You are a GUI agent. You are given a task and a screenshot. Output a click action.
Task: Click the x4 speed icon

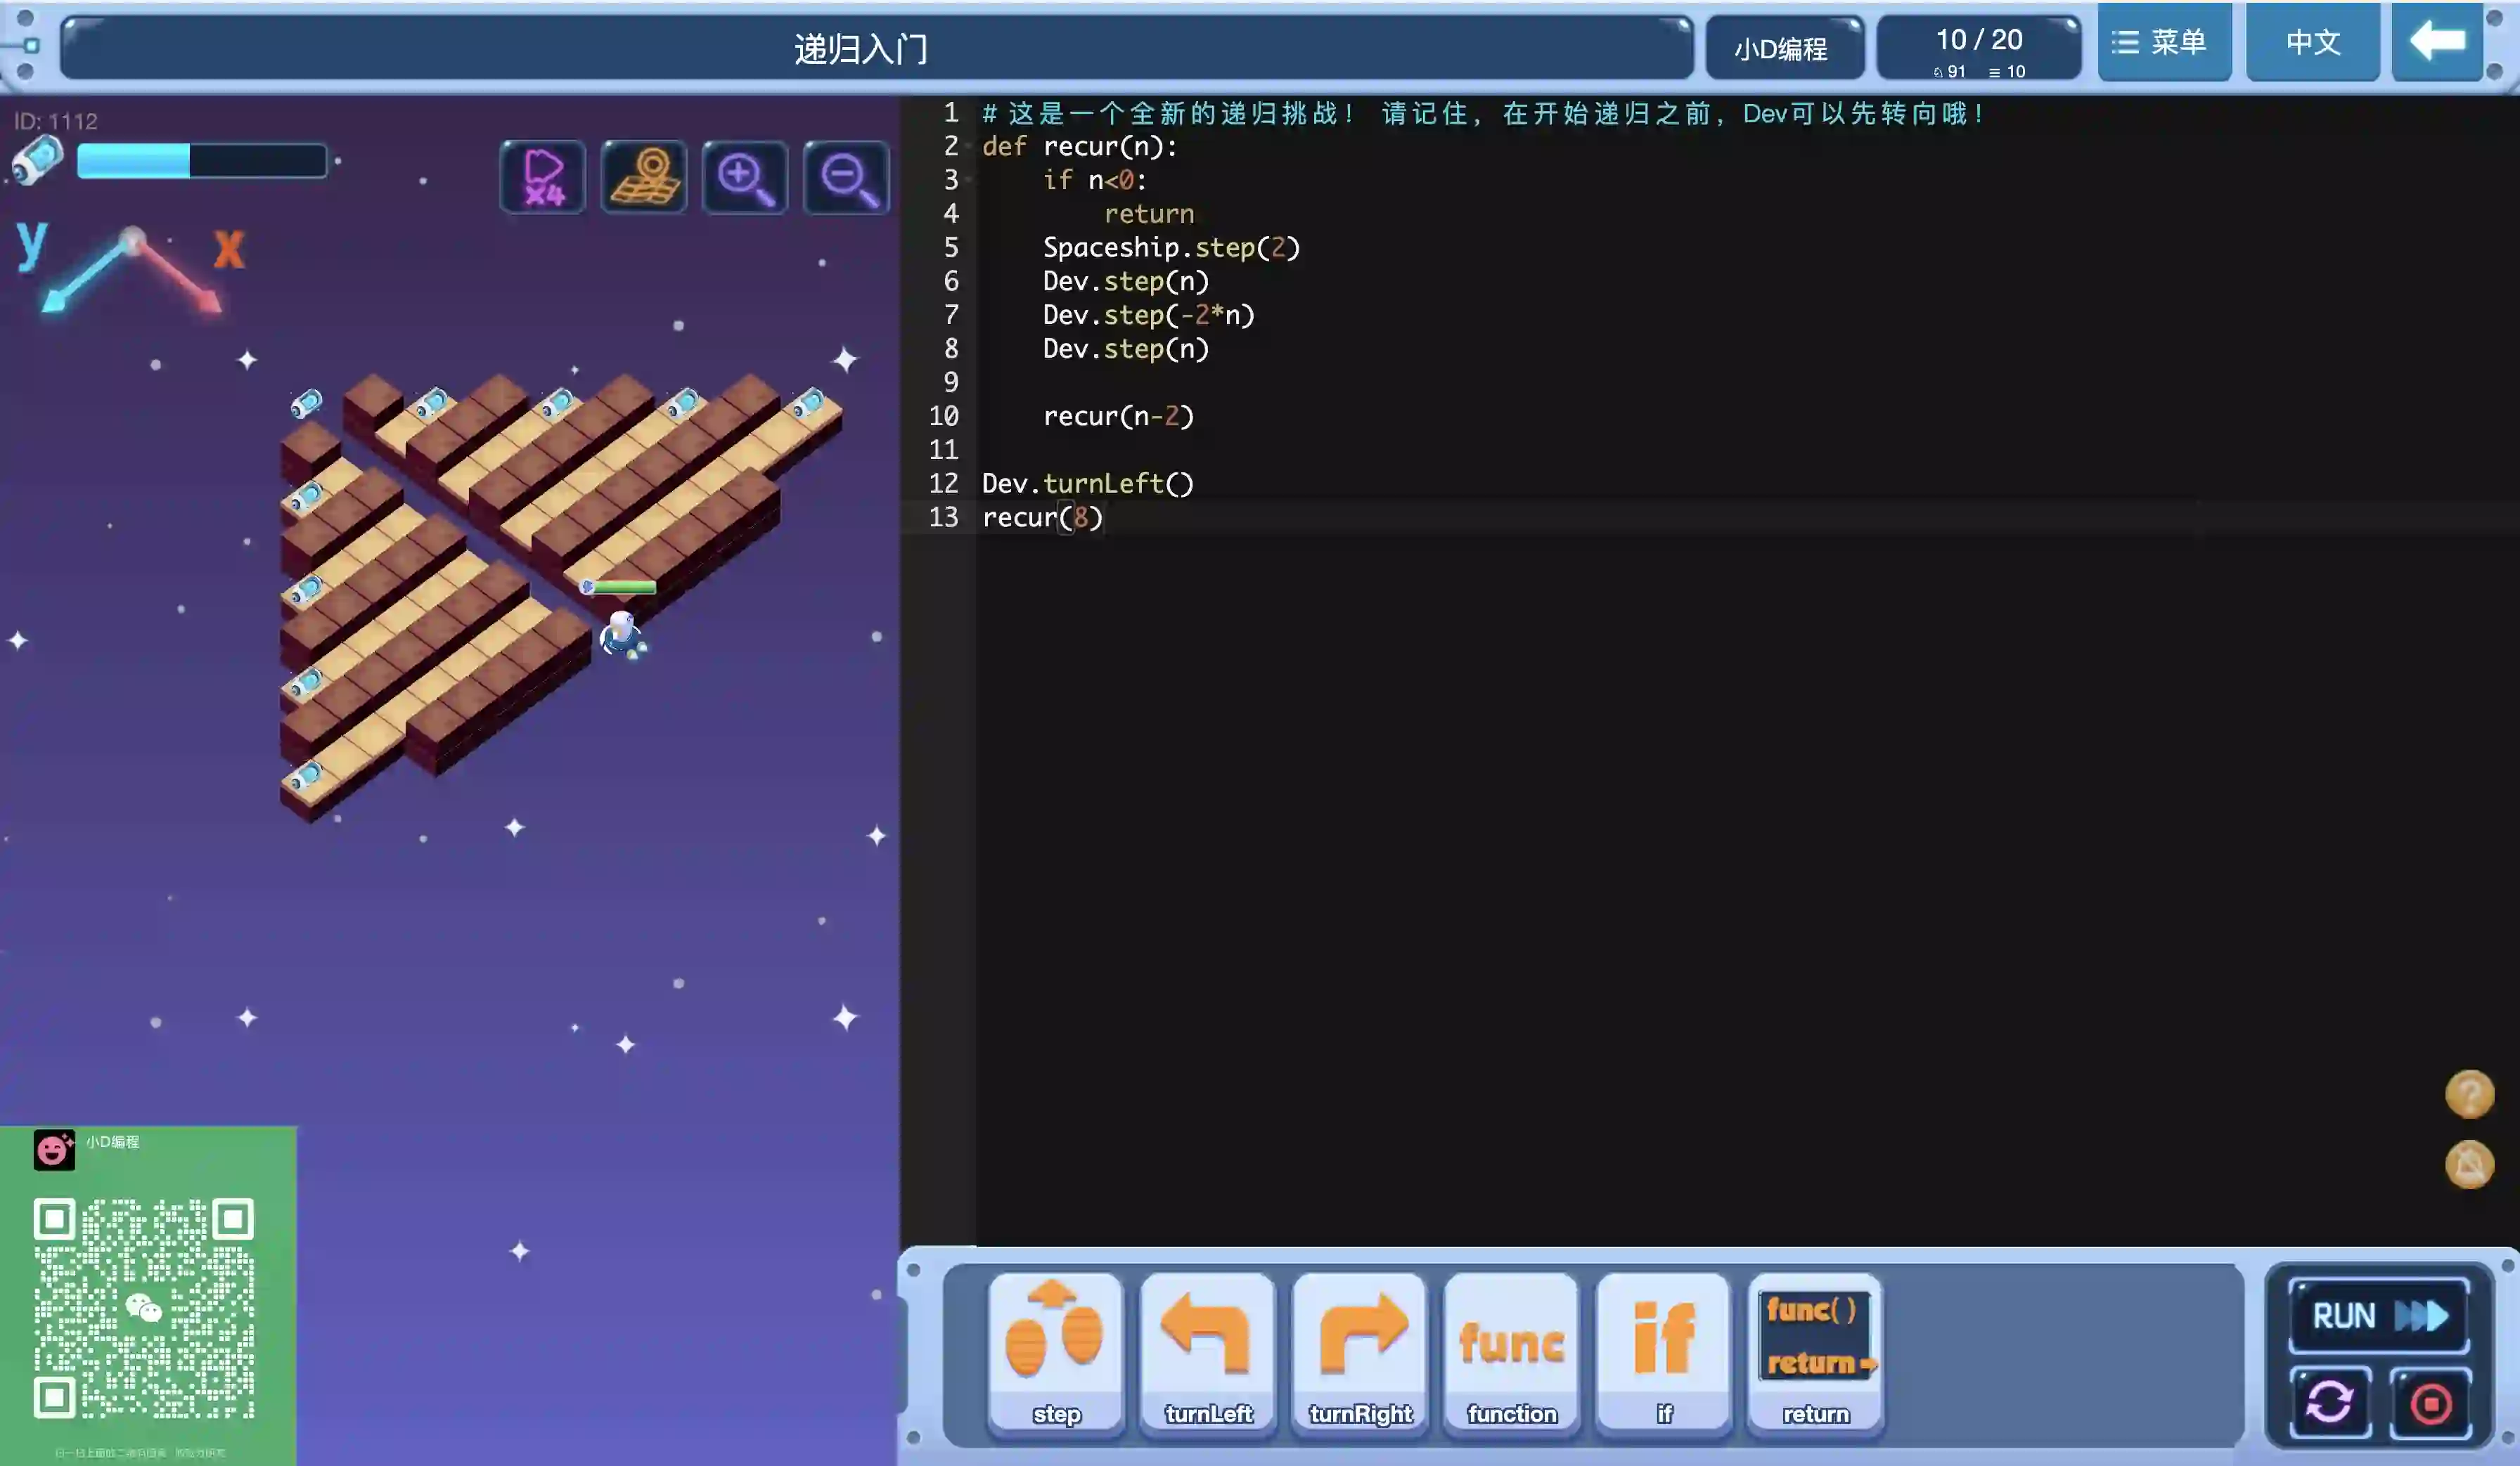[543, 177]
